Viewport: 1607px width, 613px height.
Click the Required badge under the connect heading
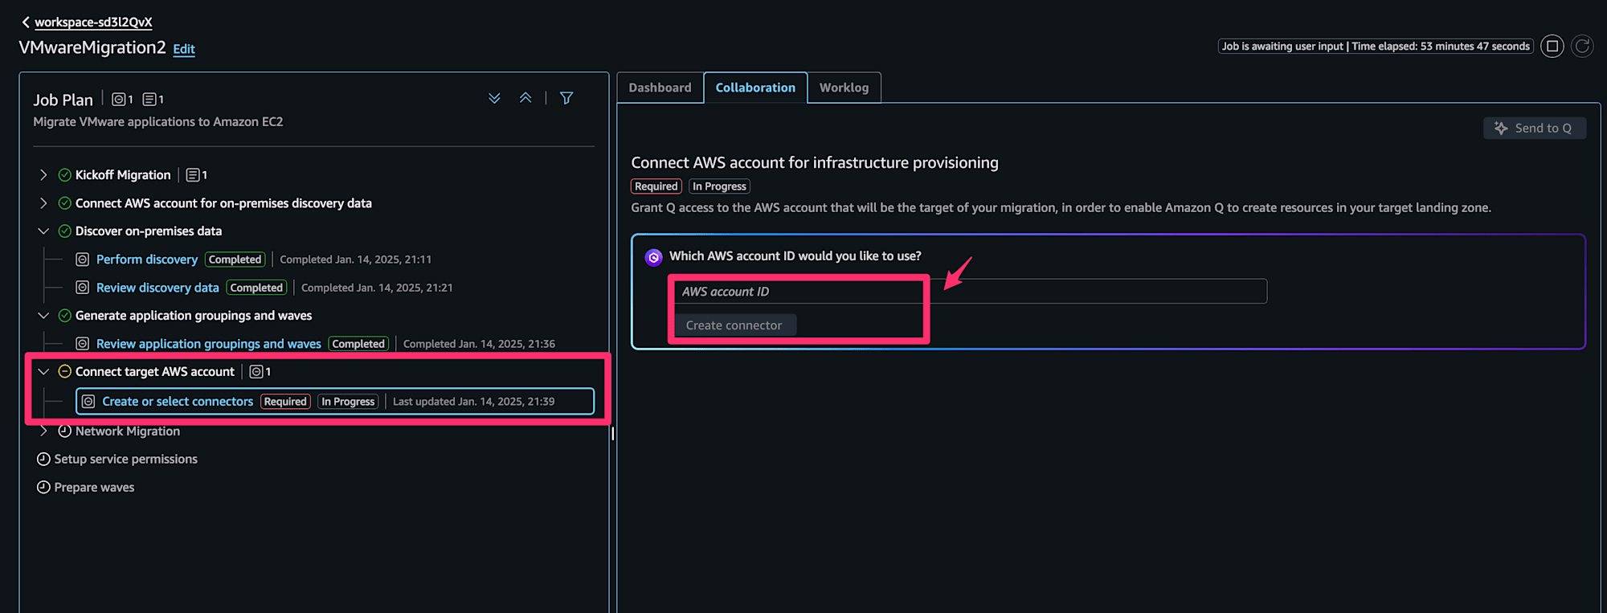point(656,186)
